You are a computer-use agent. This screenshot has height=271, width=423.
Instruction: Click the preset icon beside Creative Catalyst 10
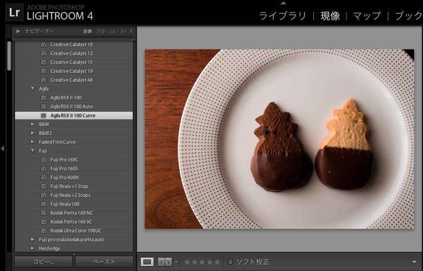[43, 45]
